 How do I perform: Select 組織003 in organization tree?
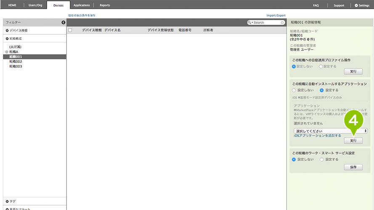(16, 66)
